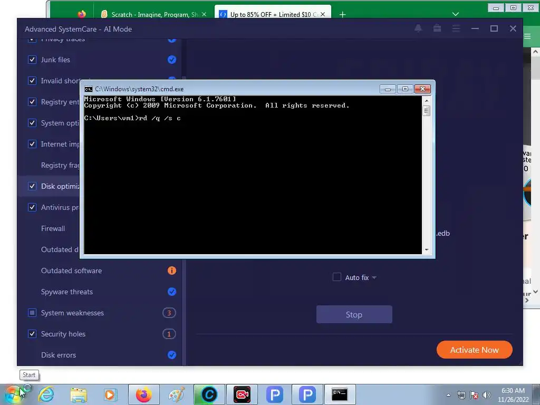Click the cmd window scrollbar up arrow
This screenshot has width=540, height=405.
coord(426,101)
